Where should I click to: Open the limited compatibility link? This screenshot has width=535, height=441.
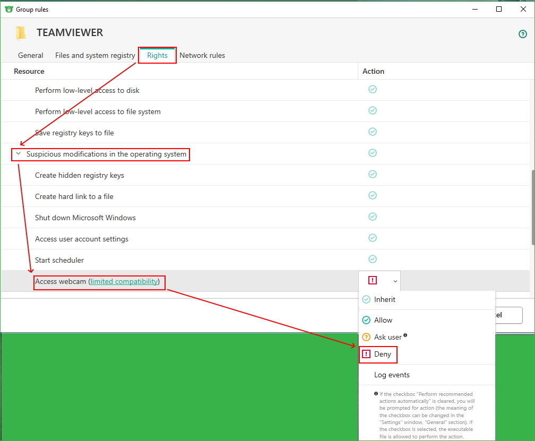(x=124, y=281)
